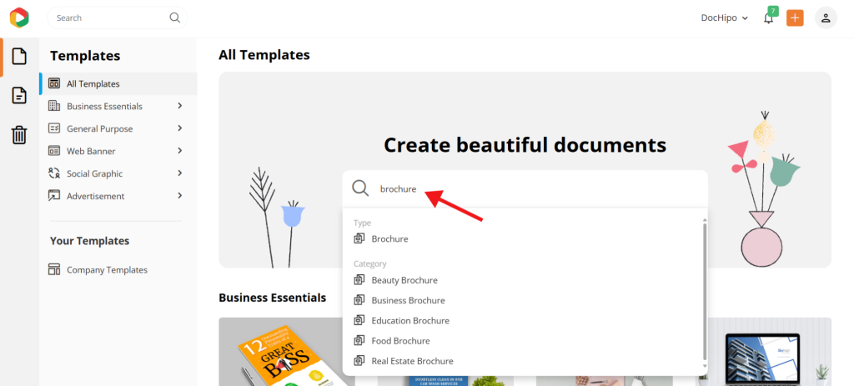Choose Brochure type suggestion
The height and width of the screenshot is (386, 854).
point(389,238)
